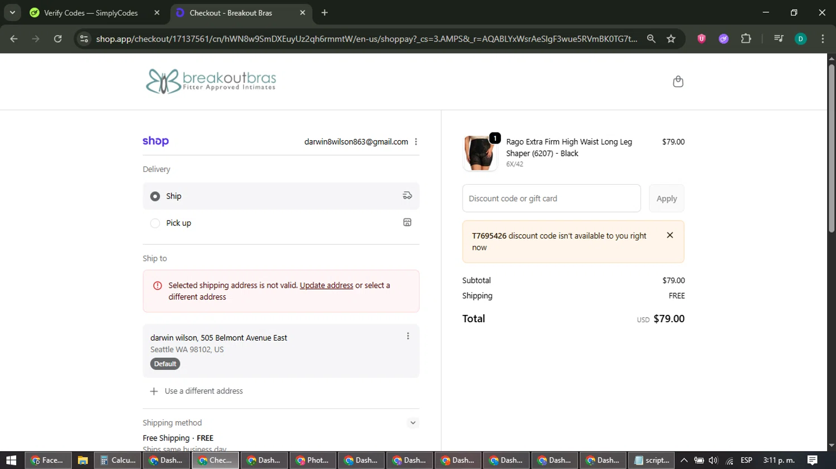The height and width of the screenshot is (469, 836).
Task: Expand the Shipping method chevron
Action: (412, 423)
